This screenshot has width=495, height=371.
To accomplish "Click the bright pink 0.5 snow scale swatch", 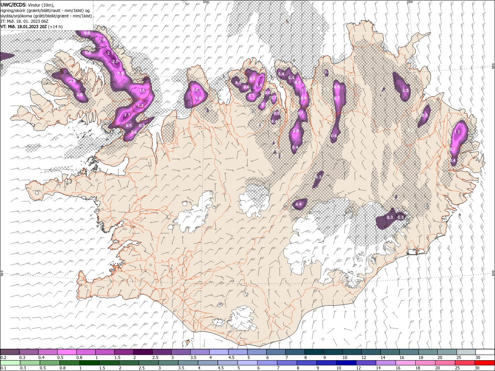I will 67,352.
